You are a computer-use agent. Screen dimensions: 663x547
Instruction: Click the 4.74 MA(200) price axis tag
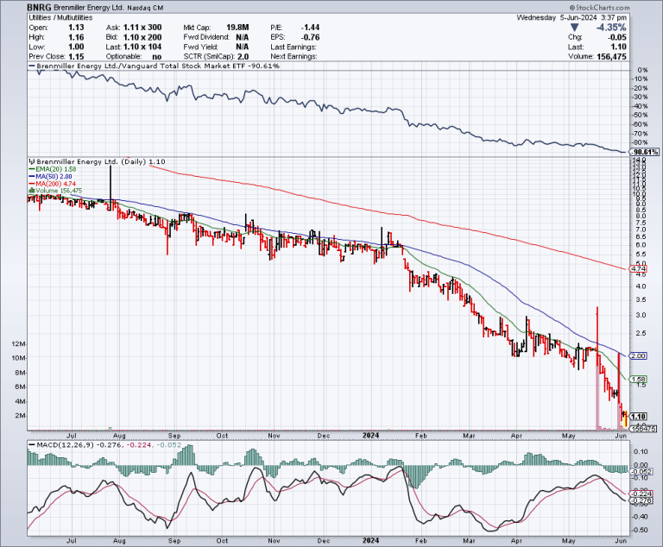pos(638,268)
